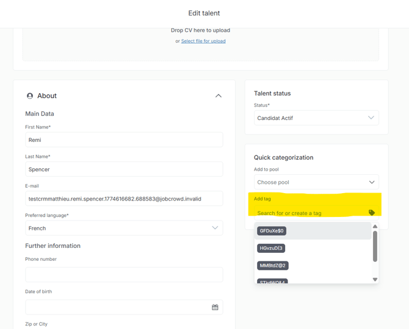This screenshot has height=329, width=409.
Task: Click the Search for or create a tag input
Action: (308, 213)
